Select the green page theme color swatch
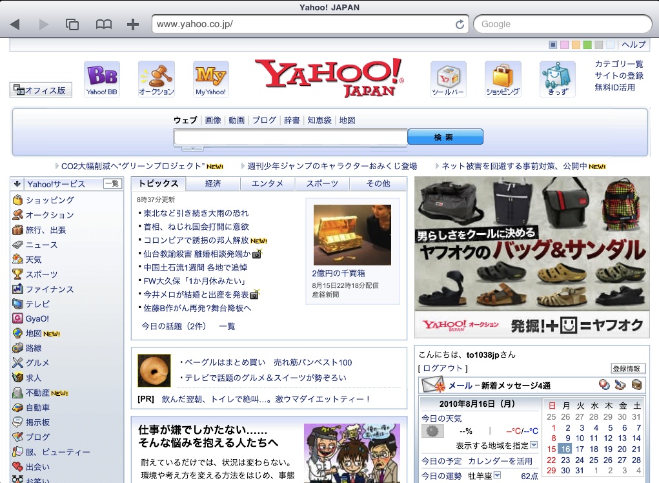 pyautogui.click(x=587, y=45)
